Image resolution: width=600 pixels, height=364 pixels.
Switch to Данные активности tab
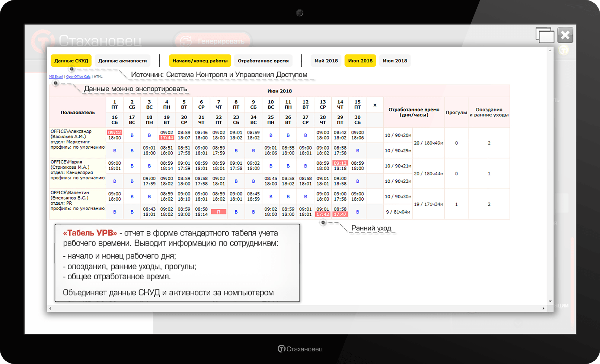click(x=122, y=61)
